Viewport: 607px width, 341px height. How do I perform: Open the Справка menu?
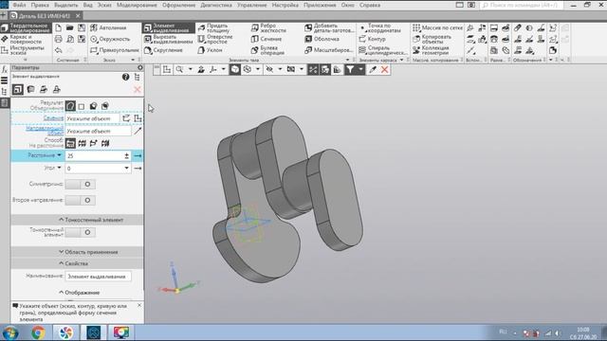click(369, 5)
